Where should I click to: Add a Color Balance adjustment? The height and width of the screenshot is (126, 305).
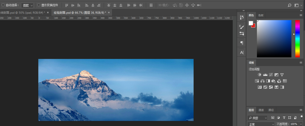tap(262, 81)
